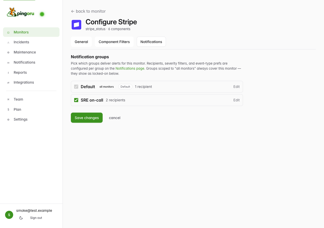The height and width of the screenshot is (228, 324).
Task: Open the Component Filters tab
Action: tap(114, 42)
